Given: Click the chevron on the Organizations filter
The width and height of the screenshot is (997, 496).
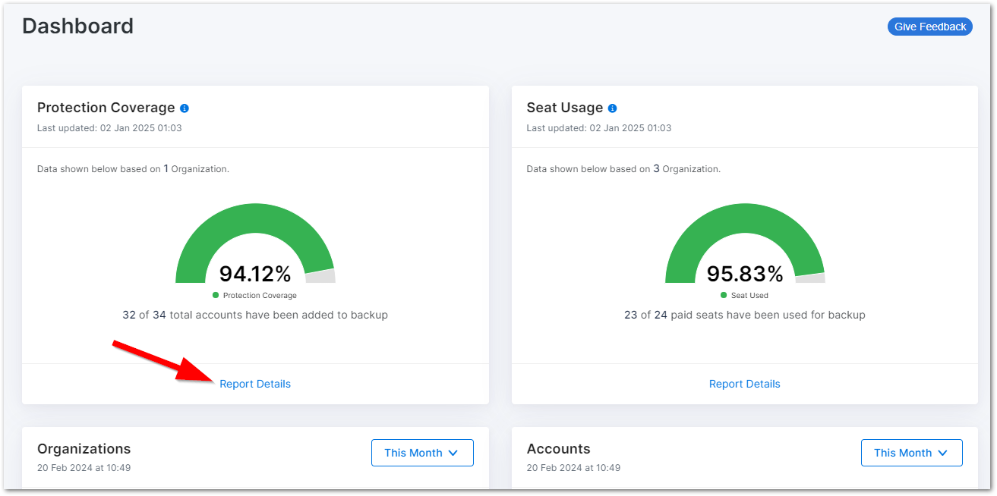Looking at the screenshot, I should pyautogui.click(x=455, y=453).
